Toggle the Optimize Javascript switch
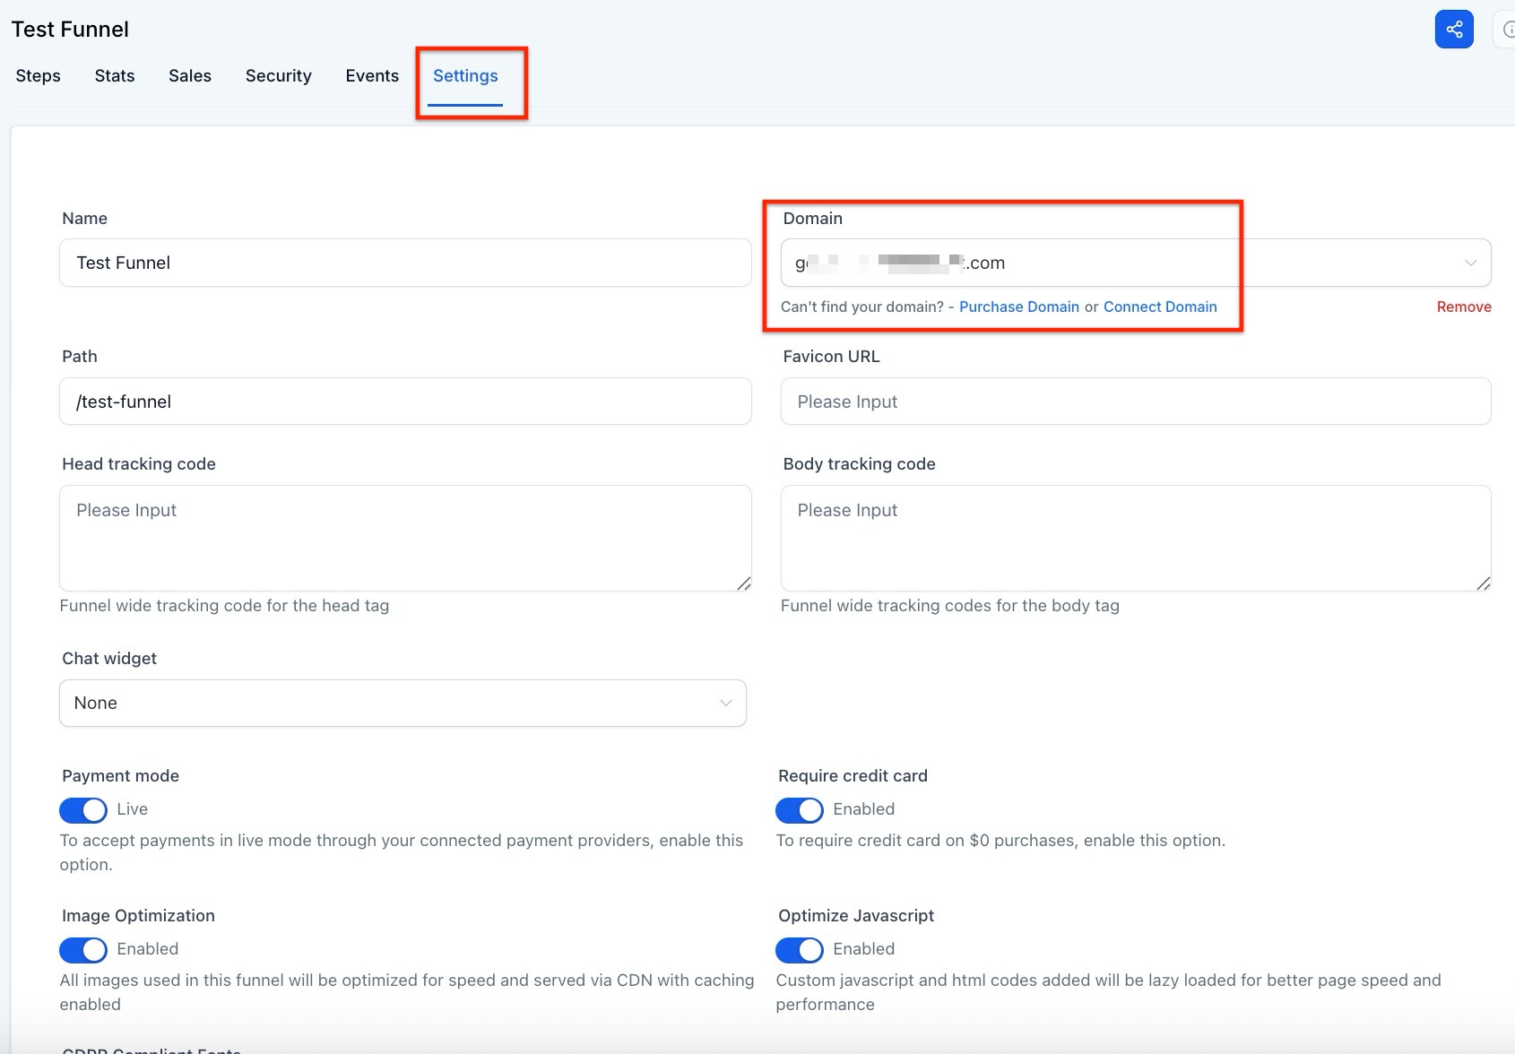Image resolution: width=1515 pixels, height=1054 pixels. (799, 950)
